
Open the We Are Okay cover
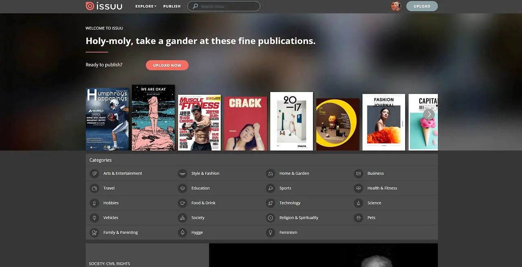click(153, 118)
